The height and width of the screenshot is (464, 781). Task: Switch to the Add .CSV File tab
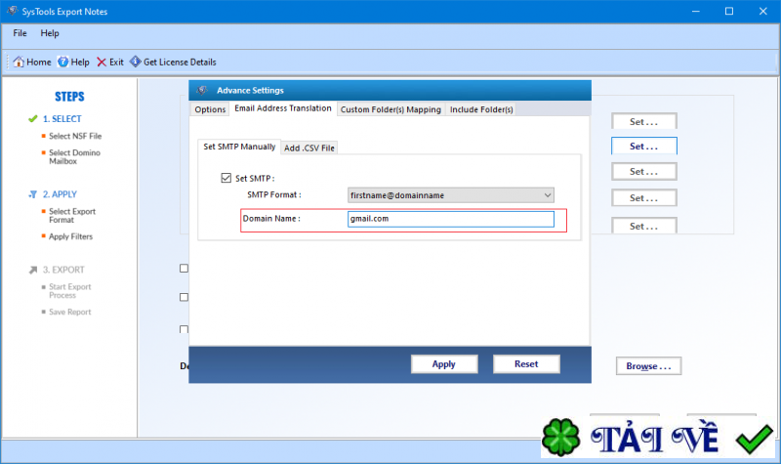(309, 148)
